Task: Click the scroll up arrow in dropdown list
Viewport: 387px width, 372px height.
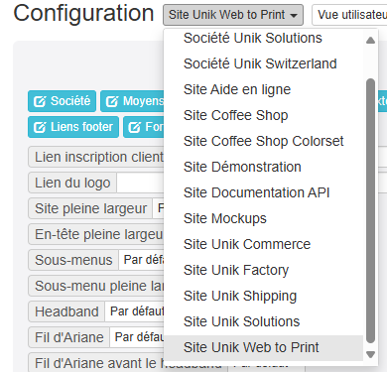Action: tap(370, 41)
